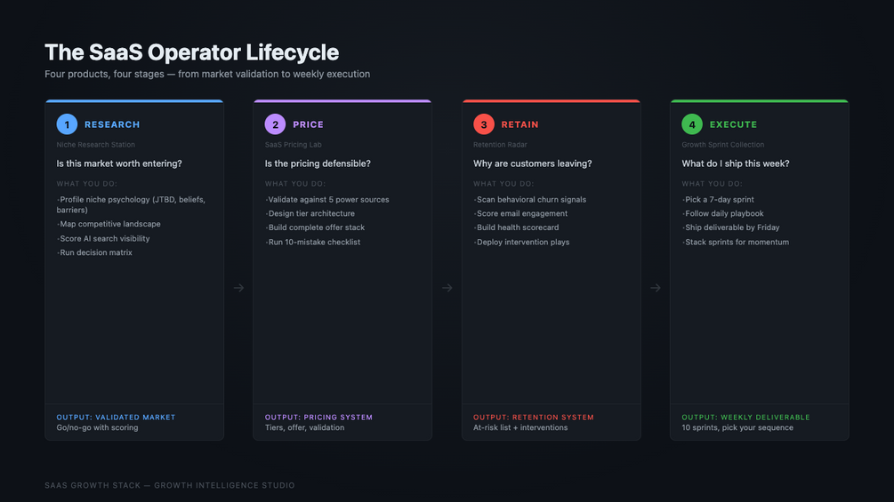
Task: Click the footer 'SaaS Growth Stack' text
Action: (93, 485)
